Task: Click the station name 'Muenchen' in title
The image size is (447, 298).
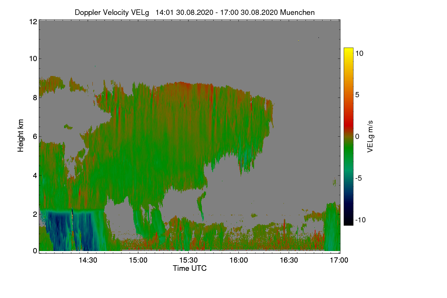Action: (297, 12)
